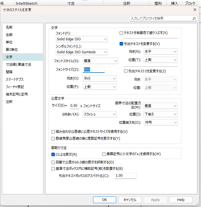The width and height of the screenshot is (201, 207).
Task: Open the 端末記号と記号 category
Action: (23, 94)
